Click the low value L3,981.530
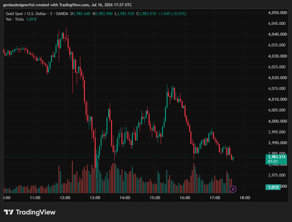This screenshot has width=292, height=222. pos(124,14)
